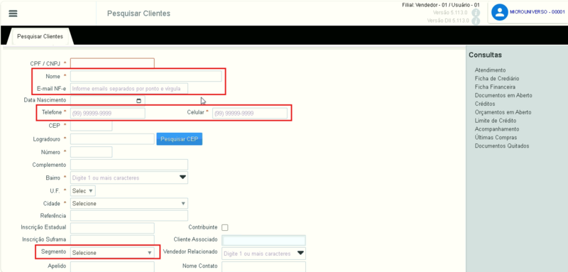Focus the Número input field
568x272 pixels.
92,152
